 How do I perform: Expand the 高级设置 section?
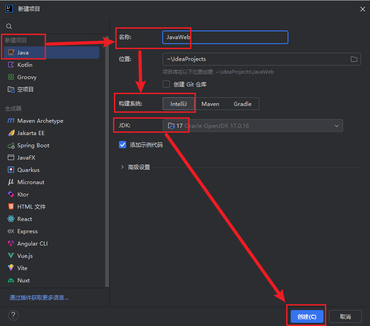coord(122,167)
